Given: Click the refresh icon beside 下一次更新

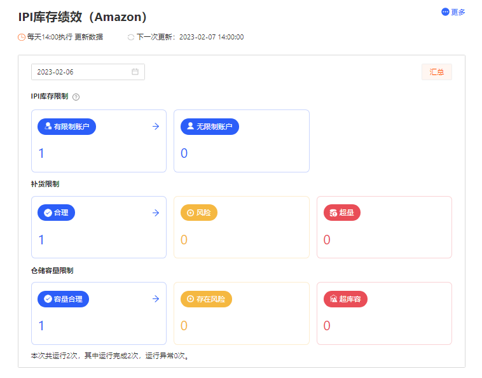Looking at the screenshot, I should pyautogui.click(x=131, y=37).
